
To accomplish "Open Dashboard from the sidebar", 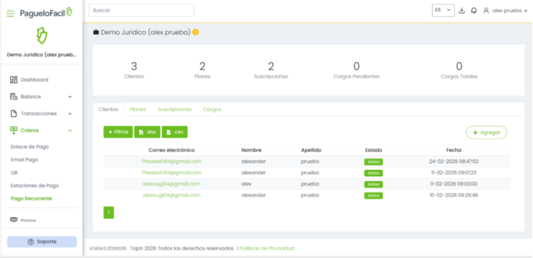I will point(34,80).
